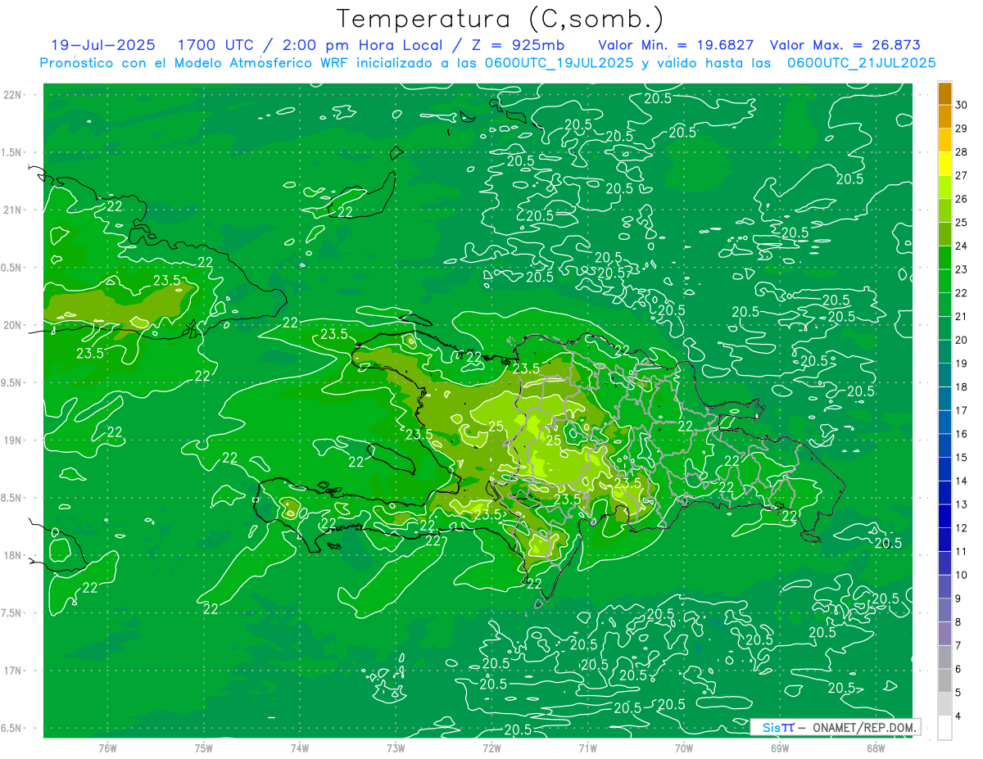Click the legend swatch between 14 and 15
Screen dimensions: 983x759
coord(944,469)
